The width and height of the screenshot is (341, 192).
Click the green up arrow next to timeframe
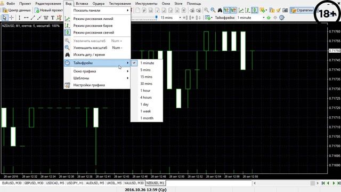[x=269, y=18]
